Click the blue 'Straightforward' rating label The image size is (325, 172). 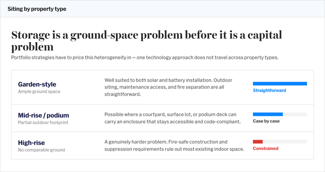pyautogui.click(x=269, y=90)
